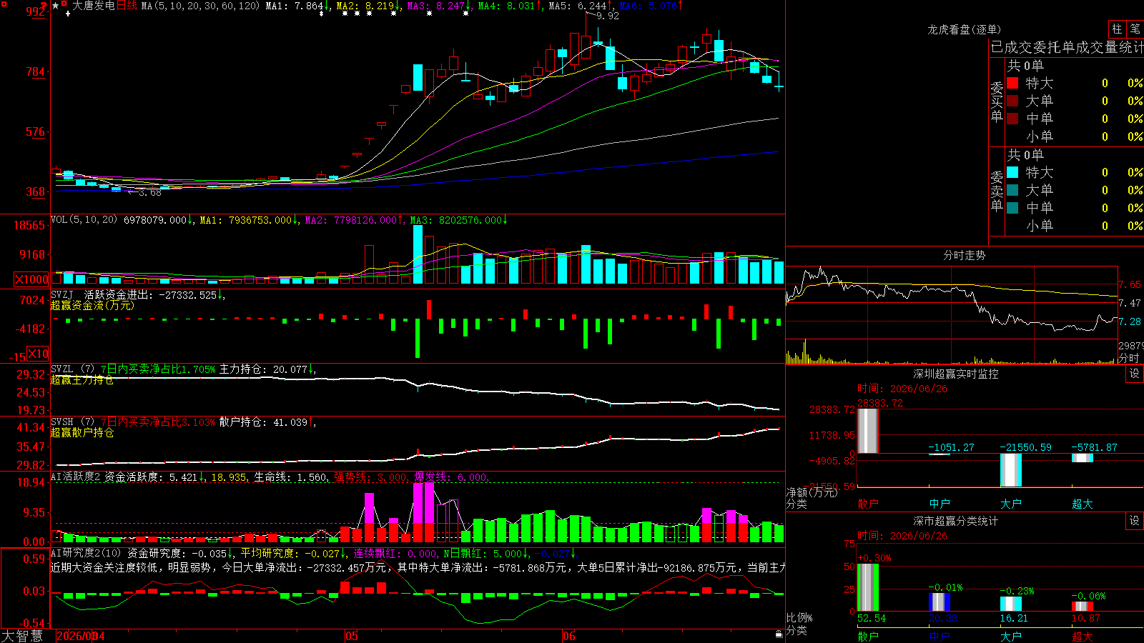Click the green 散户 bar showing 52.54
The height and width of the screenshot is (643, 1144).
867,587
